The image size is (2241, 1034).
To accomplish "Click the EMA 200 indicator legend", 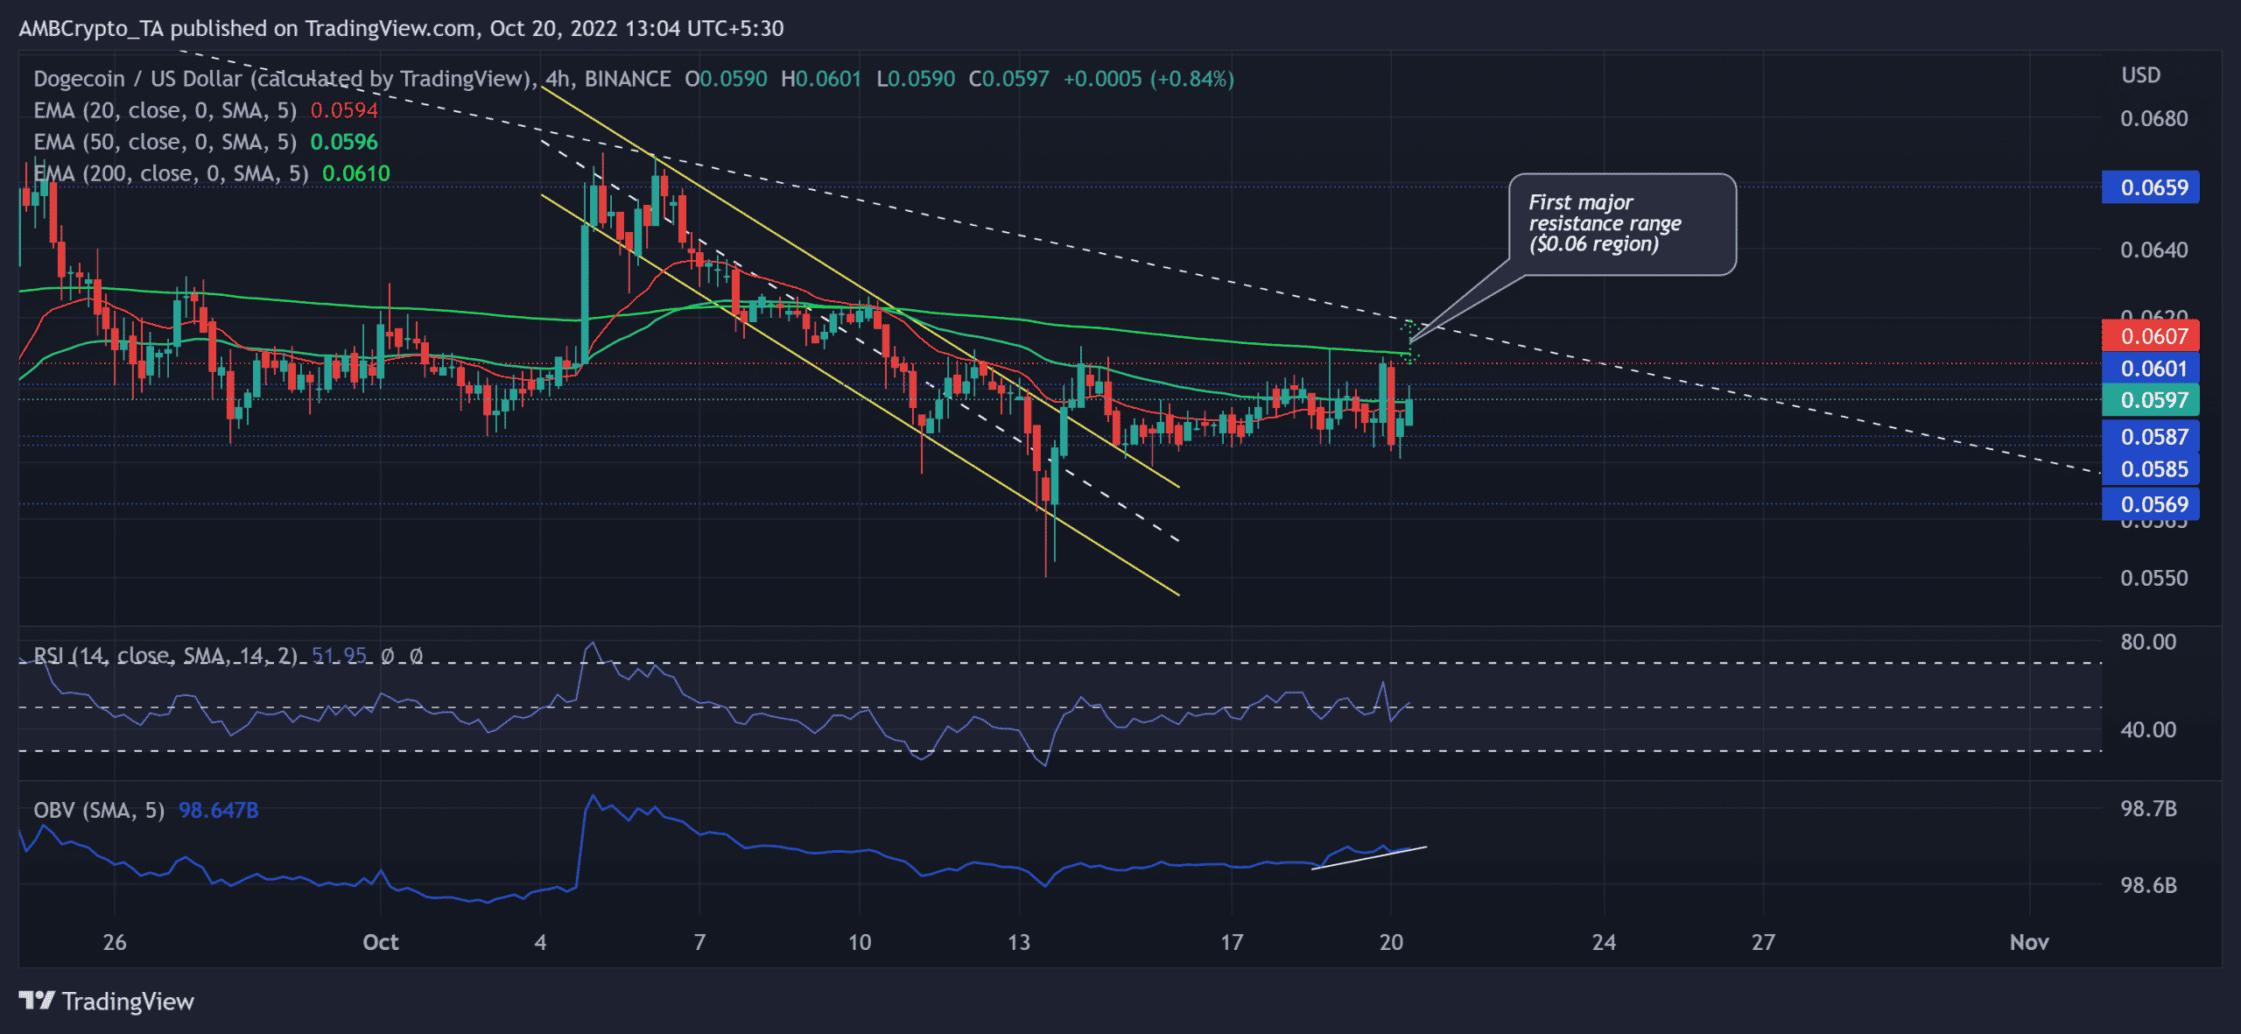I will 171,173.
